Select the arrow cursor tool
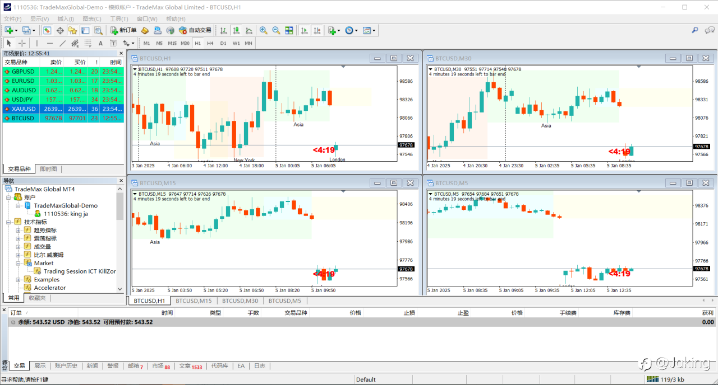The height and width of the screenshot is (385, 718). point(9,43)
